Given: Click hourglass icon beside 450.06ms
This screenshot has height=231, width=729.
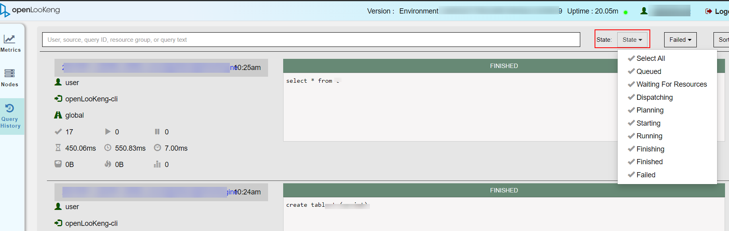Looking at the screenshot, I should click(58, 148).
